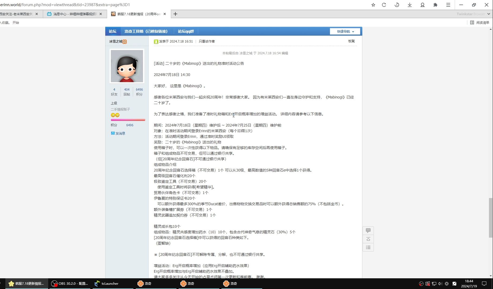Viewport: 493px width, 289px height.
Task: Click the page vertical scrollbar thumb
Action: pyautogui.click(x=491, y=218)
